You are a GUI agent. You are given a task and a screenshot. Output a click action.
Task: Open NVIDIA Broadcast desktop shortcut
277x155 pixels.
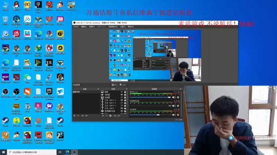(38, 65)
